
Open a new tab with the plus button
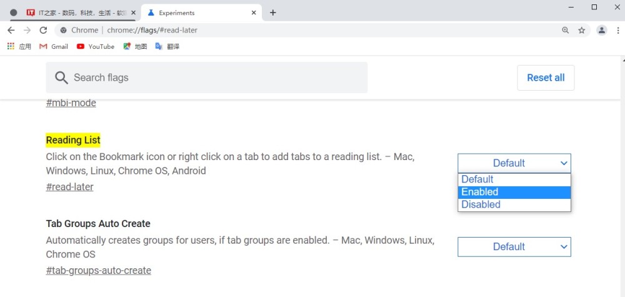pyautogui.click(x=273, y=13)
